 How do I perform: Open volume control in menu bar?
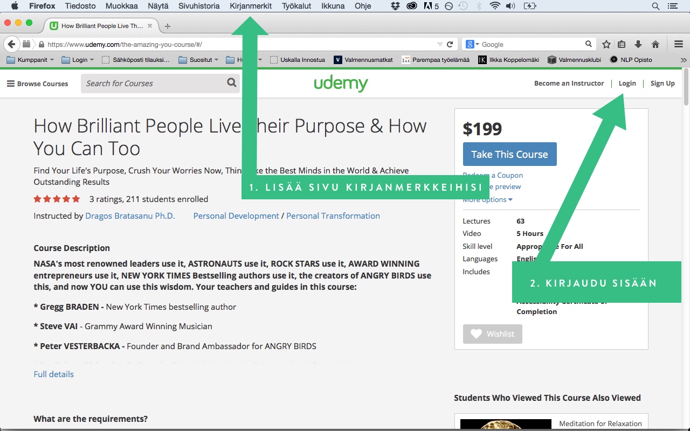tap(512, 6)
